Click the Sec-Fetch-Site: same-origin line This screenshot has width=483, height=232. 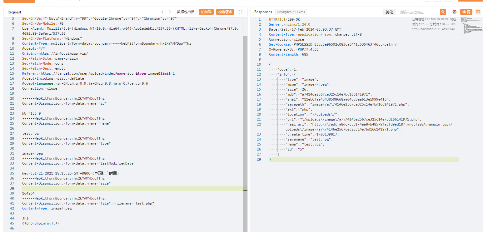coord(50,58)
